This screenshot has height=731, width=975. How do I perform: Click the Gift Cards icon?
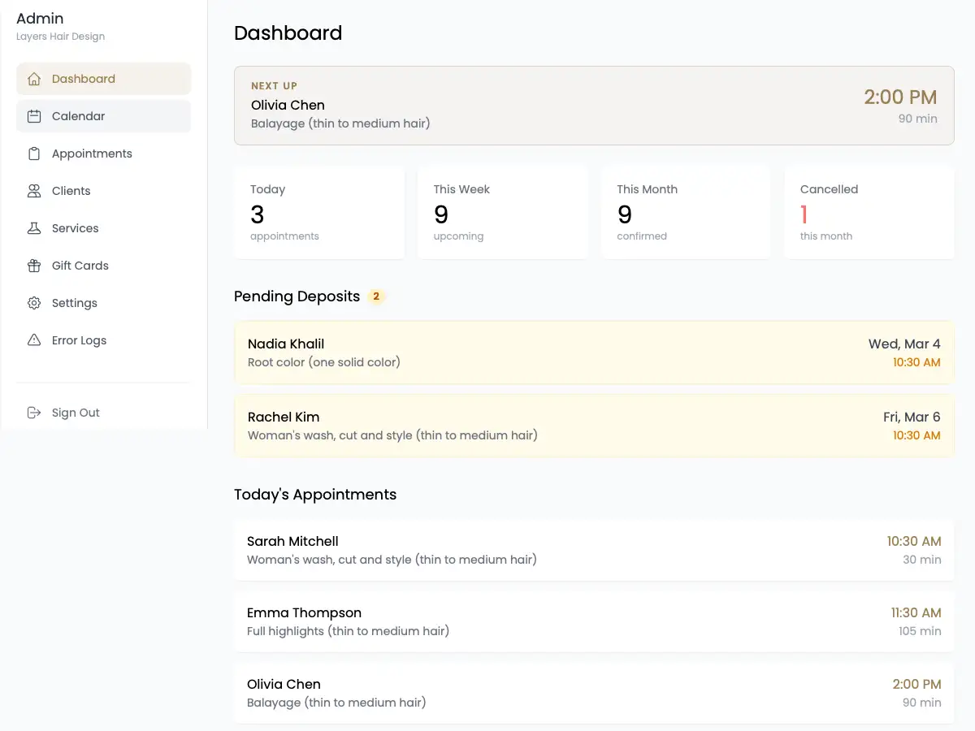pos(33,265)
